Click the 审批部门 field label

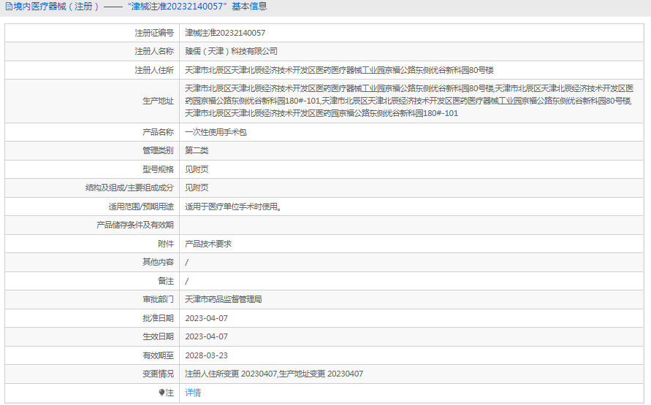[x=158, y=299]
